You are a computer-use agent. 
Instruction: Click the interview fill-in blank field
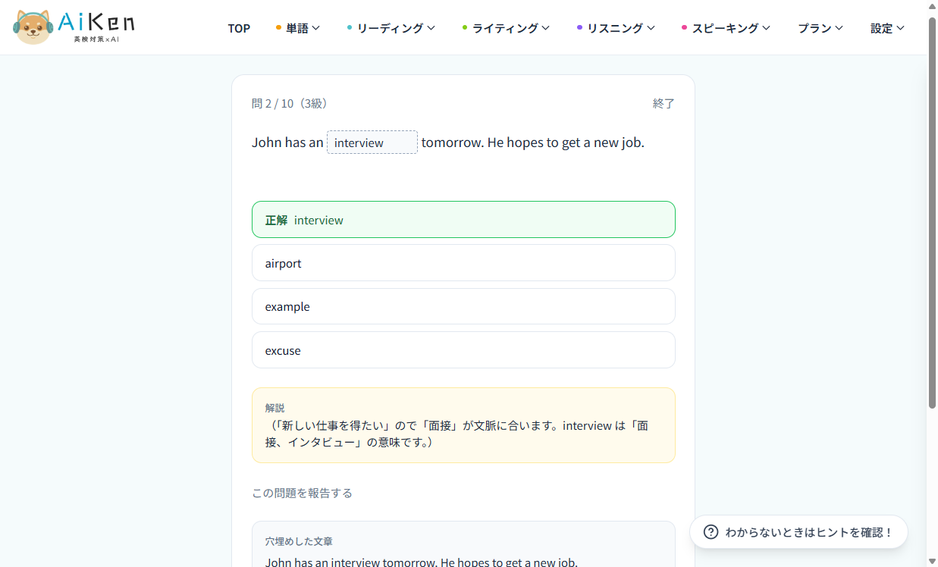click(372, 143)
